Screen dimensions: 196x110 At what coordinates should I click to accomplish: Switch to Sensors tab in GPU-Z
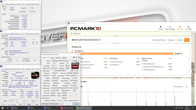click(52, 58)
